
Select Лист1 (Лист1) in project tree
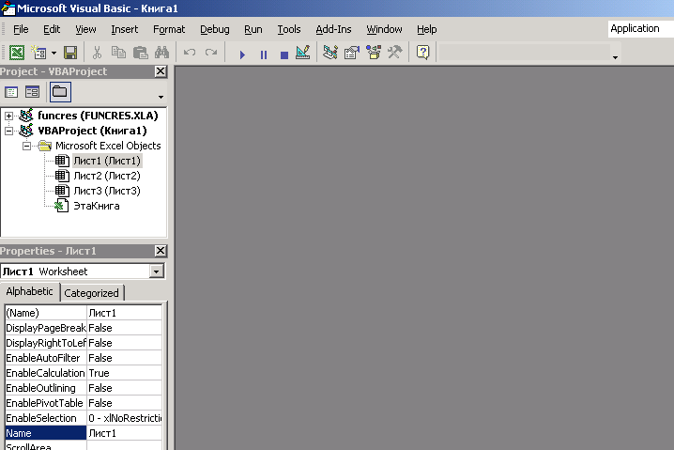click(107, 161)
